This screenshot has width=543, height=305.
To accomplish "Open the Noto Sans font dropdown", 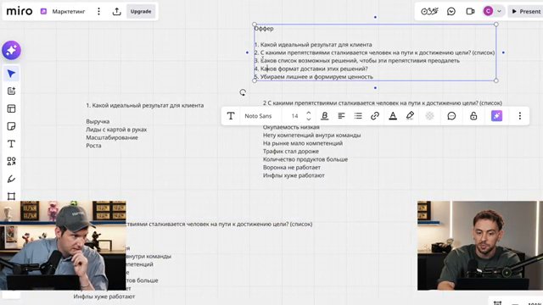I will 258,116.
